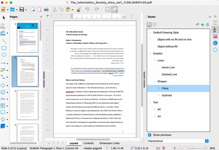This screenshot has height=150, width=219.
Task: Choose the Line drawing tool
Action: (4, 41)
